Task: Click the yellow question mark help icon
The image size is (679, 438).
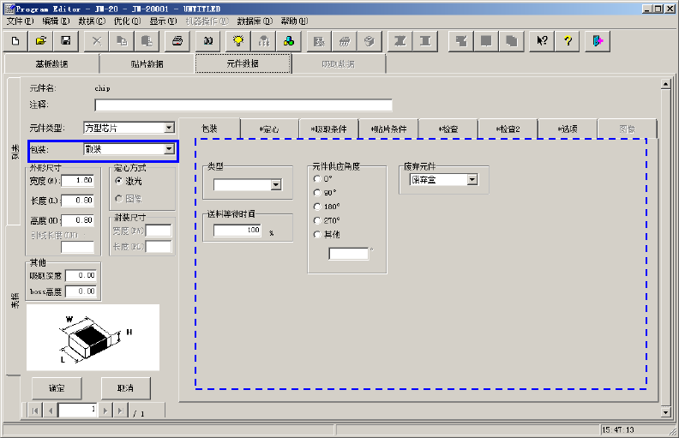Action: click(568, 40)
